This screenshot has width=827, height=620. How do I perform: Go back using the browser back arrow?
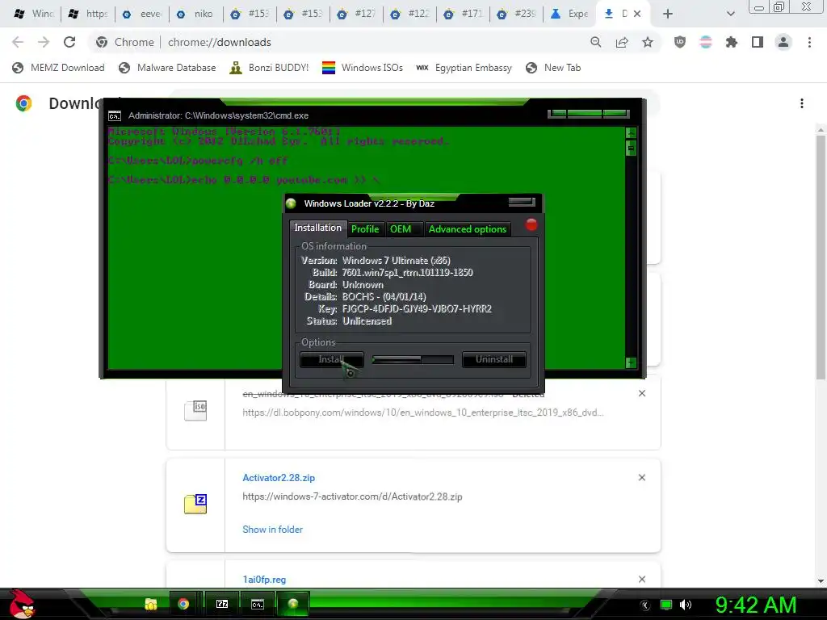click(18, 42)
